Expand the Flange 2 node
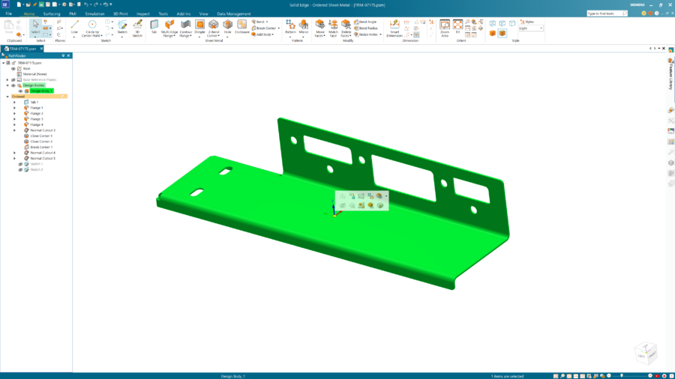Screen dimensions: 675x379 click(14, 113)
